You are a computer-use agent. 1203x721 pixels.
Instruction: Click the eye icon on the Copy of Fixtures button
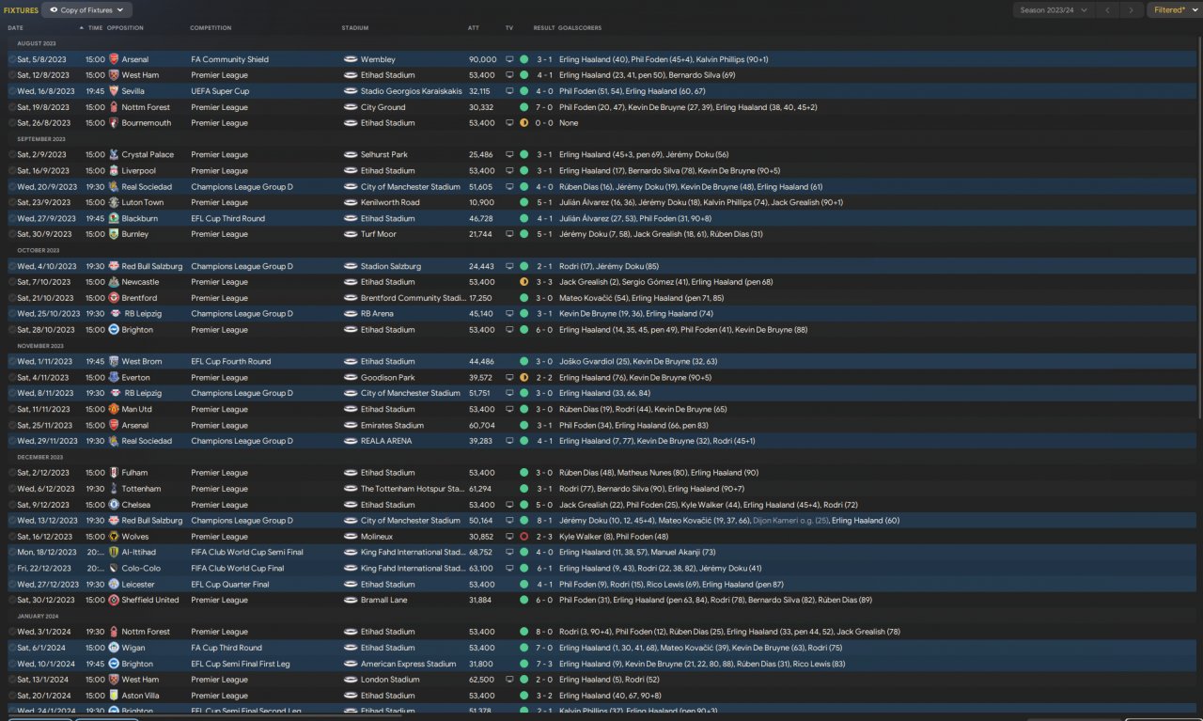[52, 10]
